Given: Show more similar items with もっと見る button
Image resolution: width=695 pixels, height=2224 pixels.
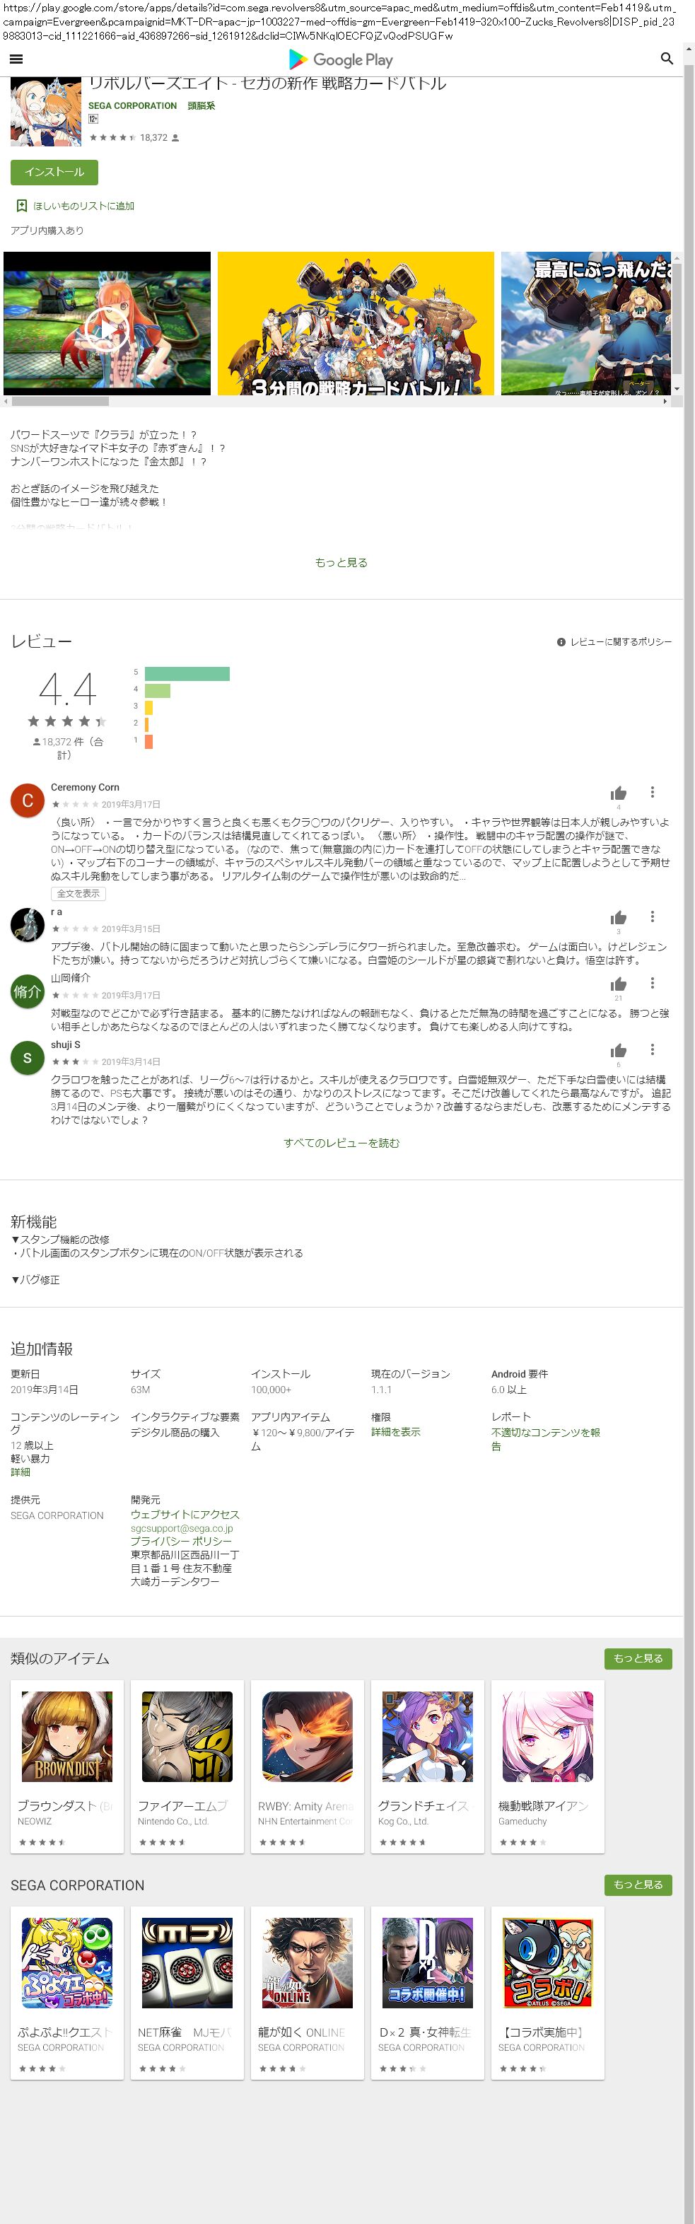Looking at the screenshot, I should [637, 1658].
